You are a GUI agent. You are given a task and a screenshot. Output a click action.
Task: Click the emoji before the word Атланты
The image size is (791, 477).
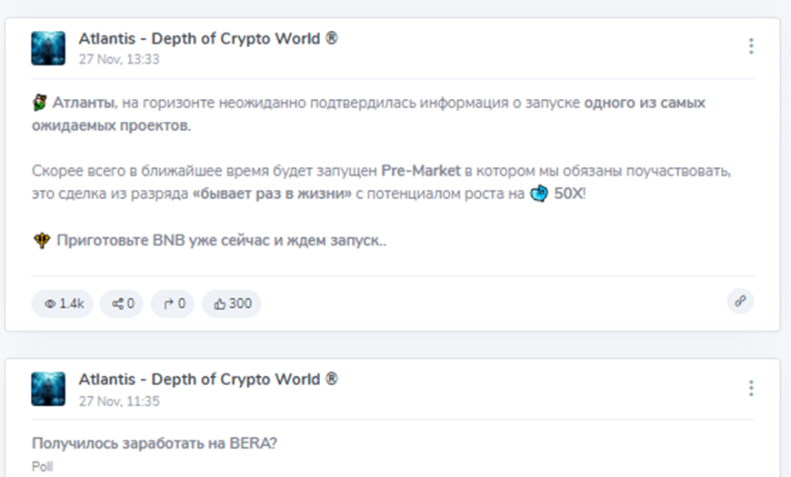39,103
